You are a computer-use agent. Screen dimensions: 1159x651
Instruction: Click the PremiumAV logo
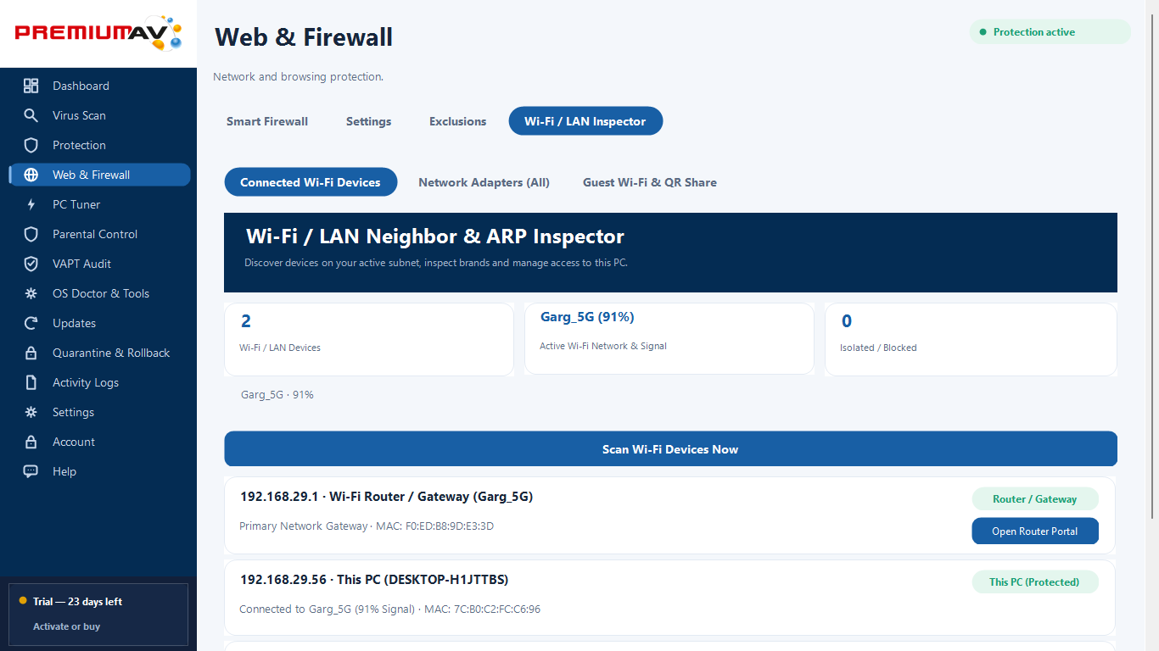(x=98, y=33)
